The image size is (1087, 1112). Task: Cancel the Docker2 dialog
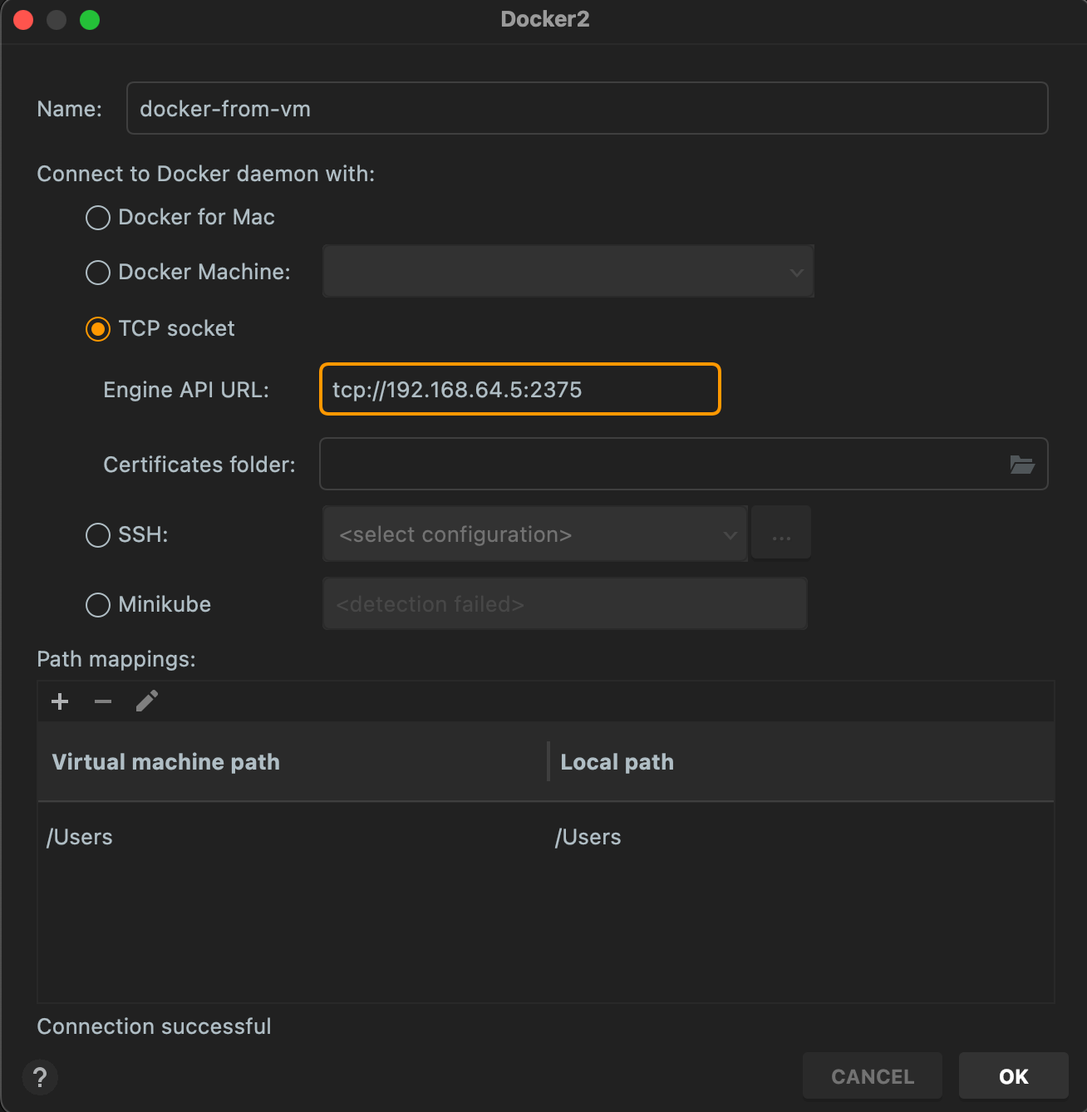(872, 1075)
